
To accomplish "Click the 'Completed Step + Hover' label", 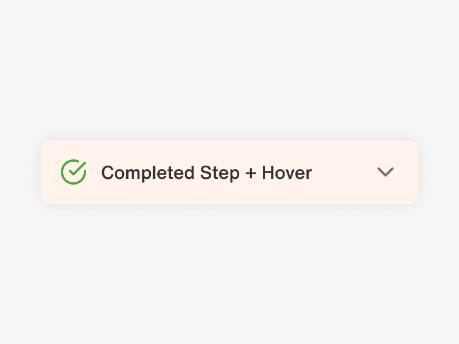I will (x=207, y=173).
